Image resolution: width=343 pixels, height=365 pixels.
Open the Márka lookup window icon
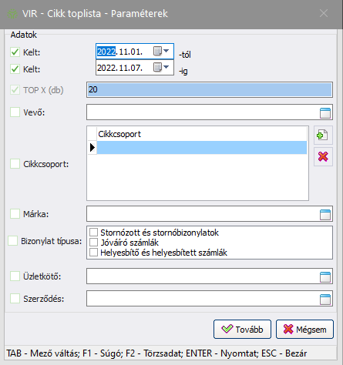[x=325, y=215]
